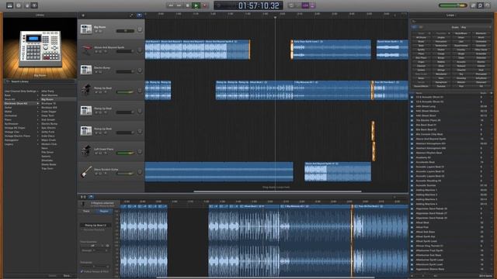
Task: Click the loops search field
Action: (451, 21)
